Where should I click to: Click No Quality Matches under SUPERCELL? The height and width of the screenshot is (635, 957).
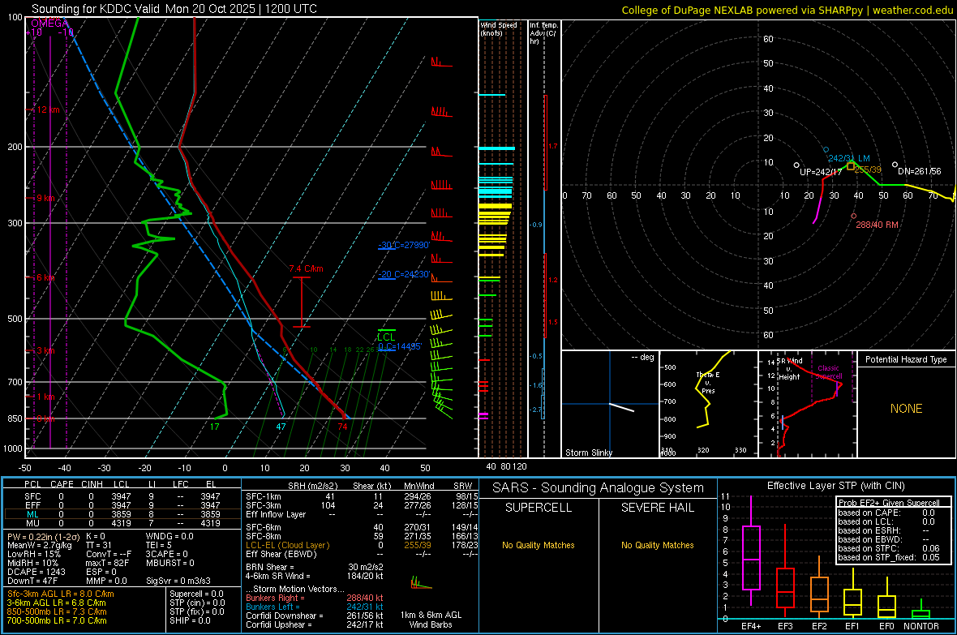point(539,545)
